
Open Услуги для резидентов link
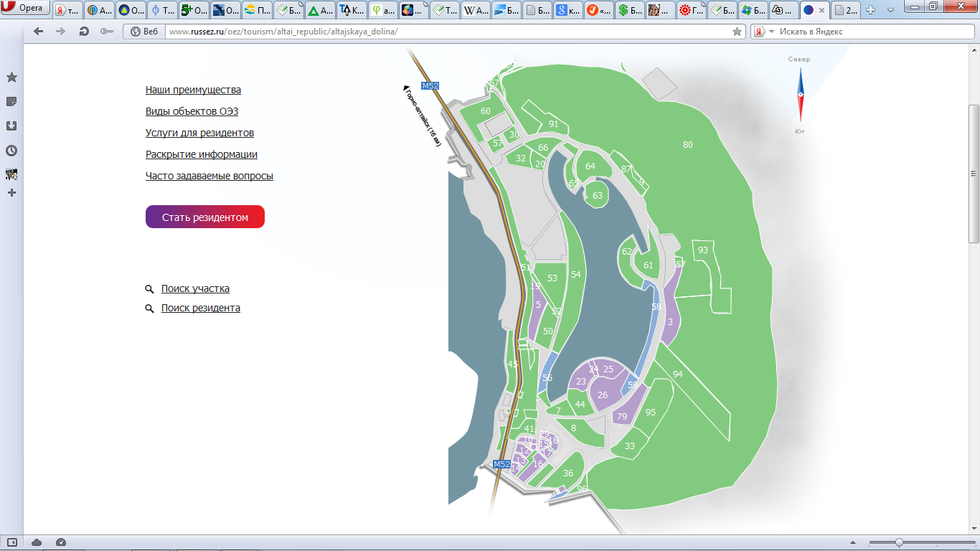point(199,133)
